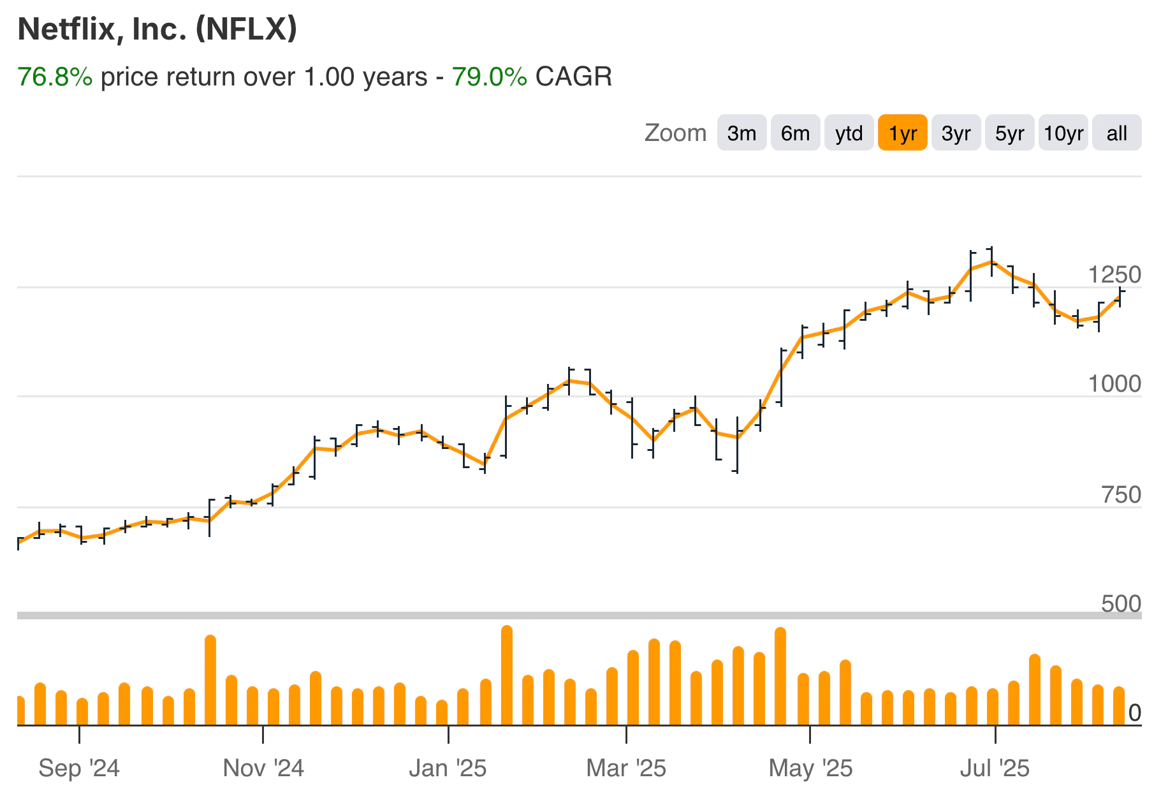The width and height of the screenshot is (1154, 796).
Task: Click the Jul '25 axis label
Action: coord(995,768)
